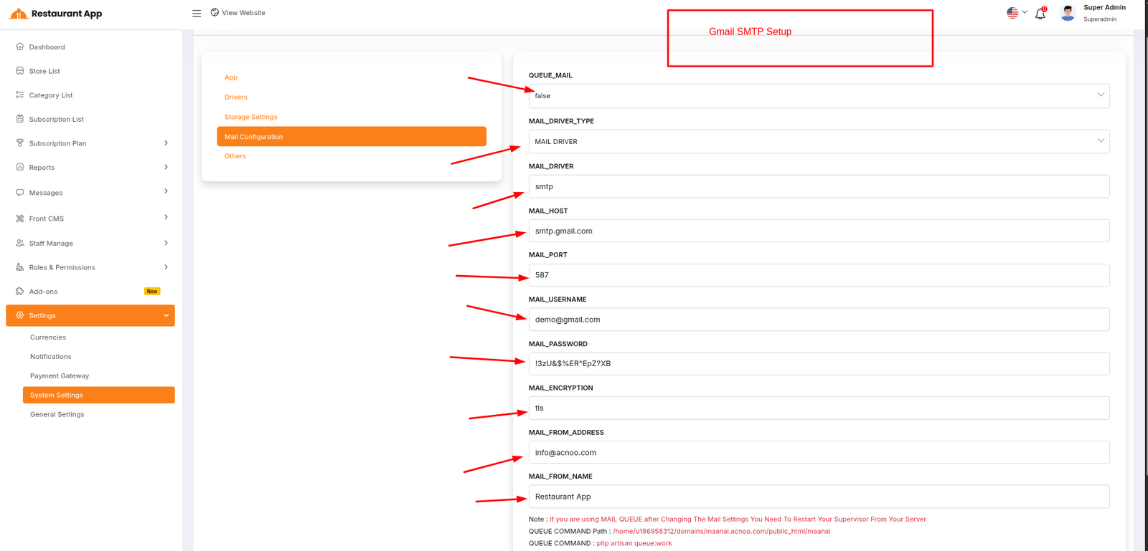The image size is (1148, 551).
Task: Open Payment Gateway settings
Action: (x=60, y=376)
